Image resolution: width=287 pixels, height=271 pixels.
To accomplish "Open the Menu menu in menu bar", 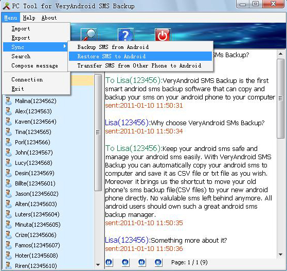I will (x=11, y=18).
